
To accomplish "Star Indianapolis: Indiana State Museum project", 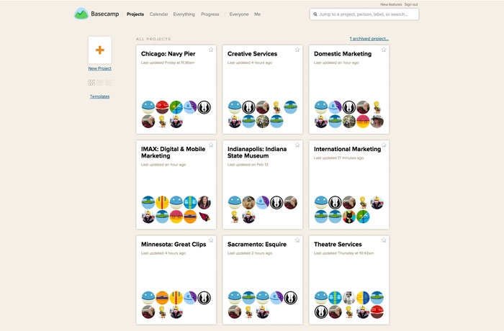I will (x=297, y=145).
